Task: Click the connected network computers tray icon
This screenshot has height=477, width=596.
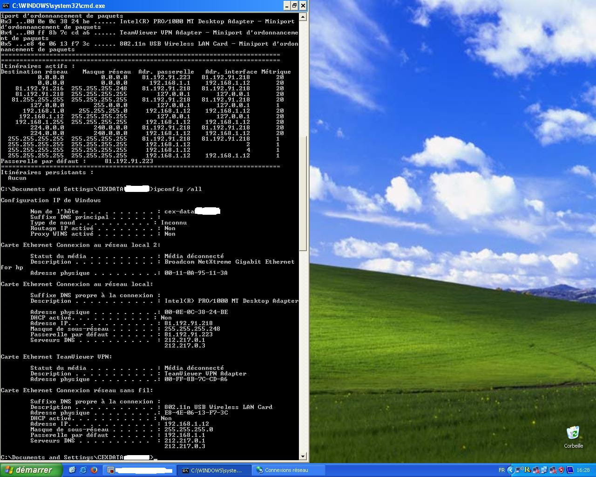Action: coord(544,470)
